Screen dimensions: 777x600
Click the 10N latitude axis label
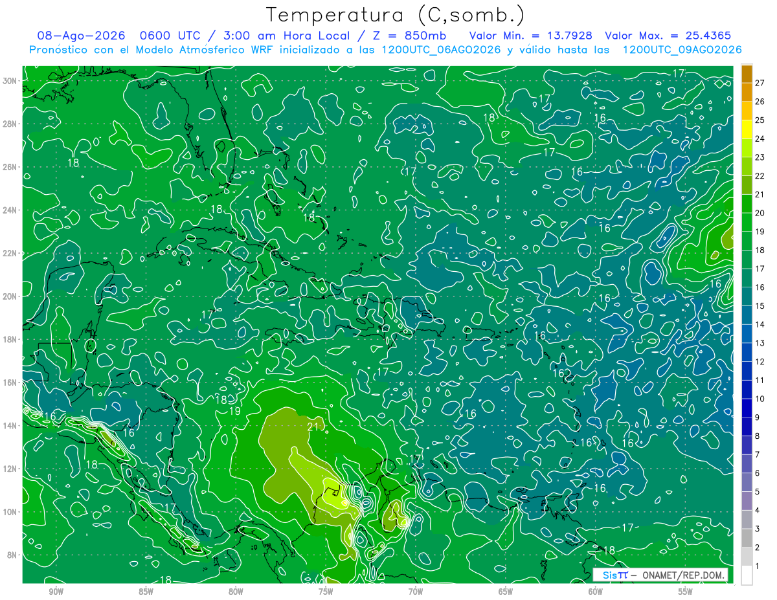[11, 511]
